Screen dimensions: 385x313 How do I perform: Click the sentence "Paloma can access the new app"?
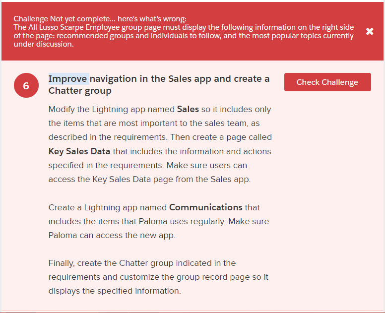click(x=112, y=235)
